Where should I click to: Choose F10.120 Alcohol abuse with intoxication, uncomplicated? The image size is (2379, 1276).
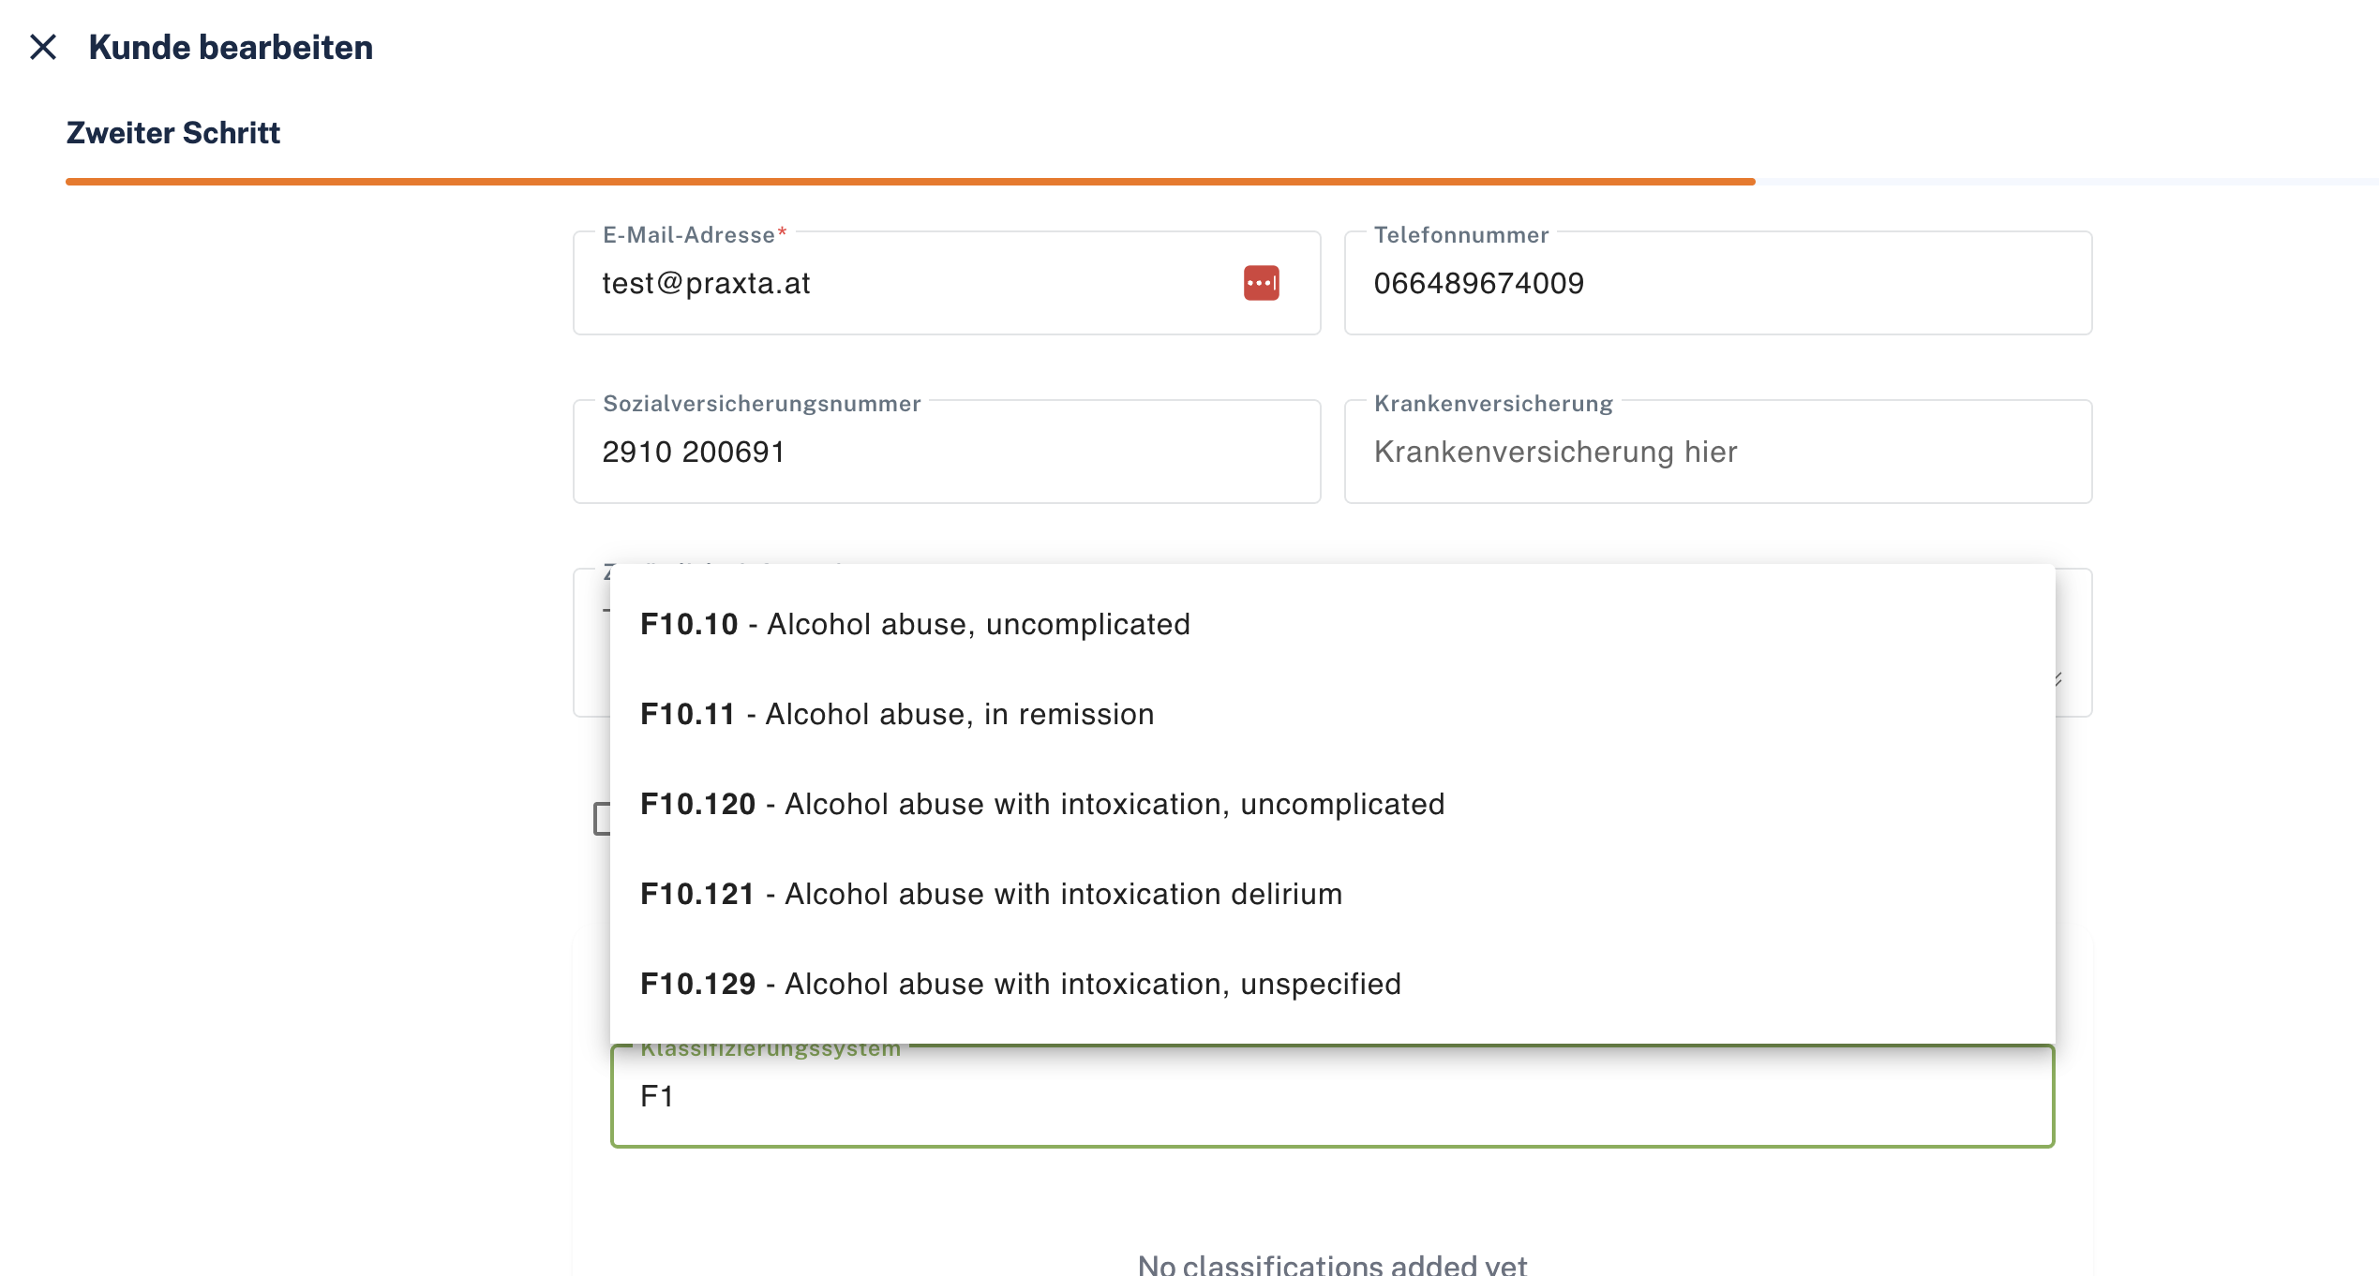click(1332, 804)
